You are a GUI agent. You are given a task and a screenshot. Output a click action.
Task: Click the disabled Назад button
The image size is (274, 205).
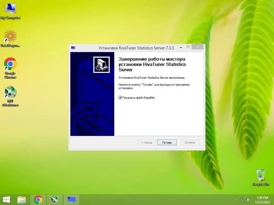[147, 143]
